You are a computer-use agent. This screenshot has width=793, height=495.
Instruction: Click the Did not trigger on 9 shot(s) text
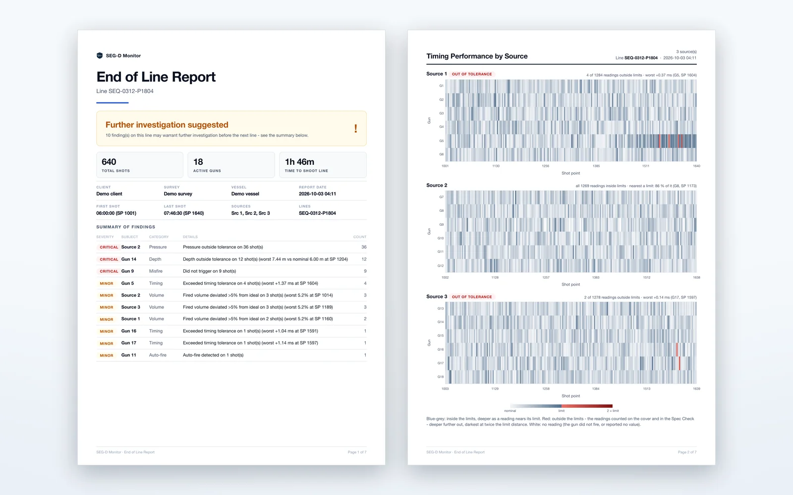pyautogui.click(x=209, y=271)
